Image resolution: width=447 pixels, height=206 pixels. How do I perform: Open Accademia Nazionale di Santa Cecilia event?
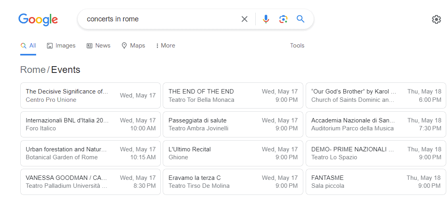(x=376, y=124)
